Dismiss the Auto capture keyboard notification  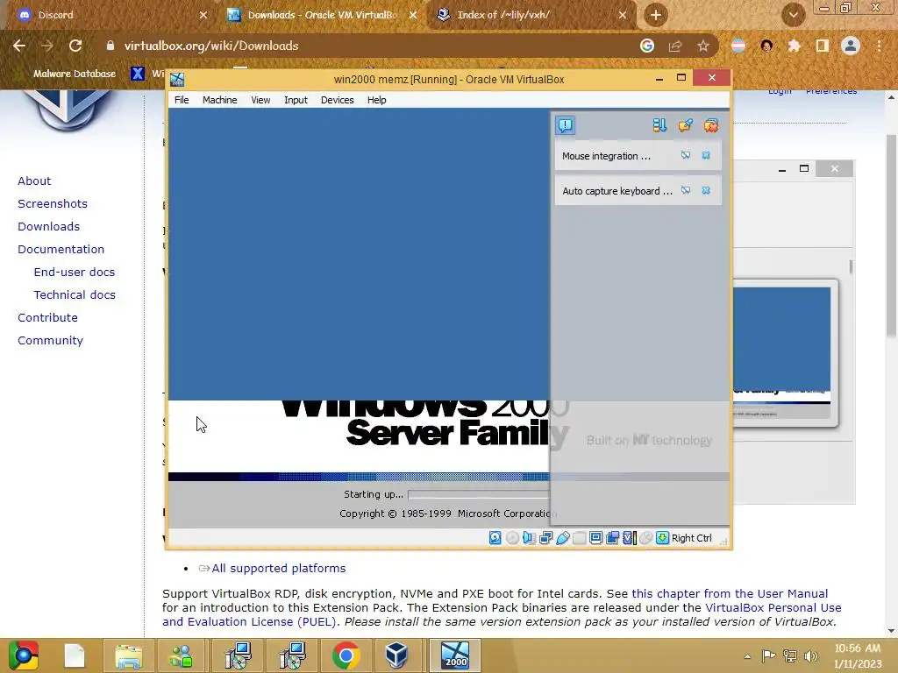[x=706, y=190]
